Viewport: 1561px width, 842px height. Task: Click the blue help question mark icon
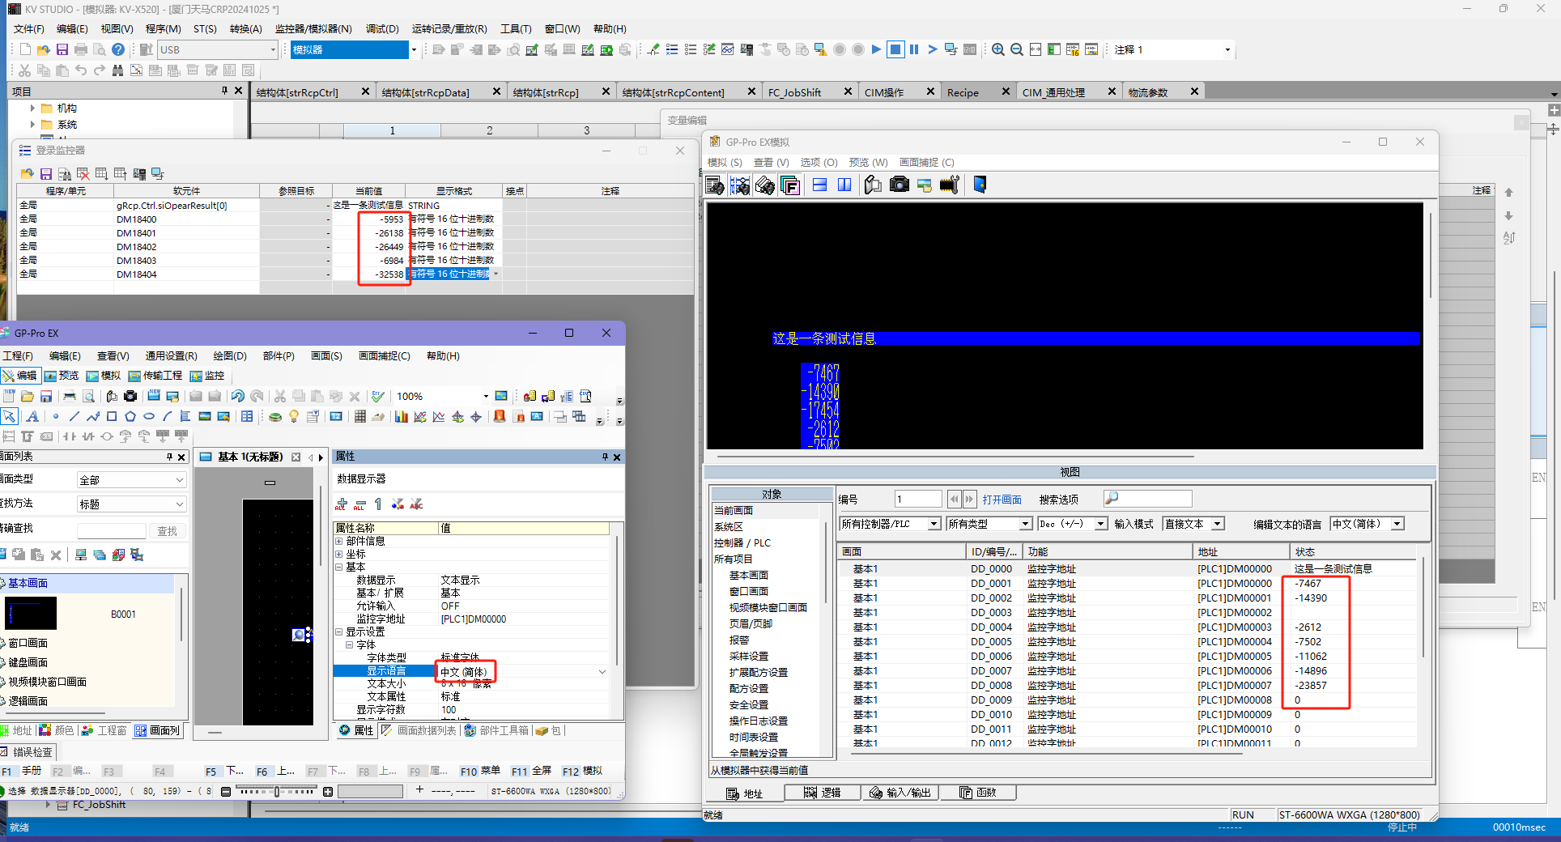click(x=118, y=49)
